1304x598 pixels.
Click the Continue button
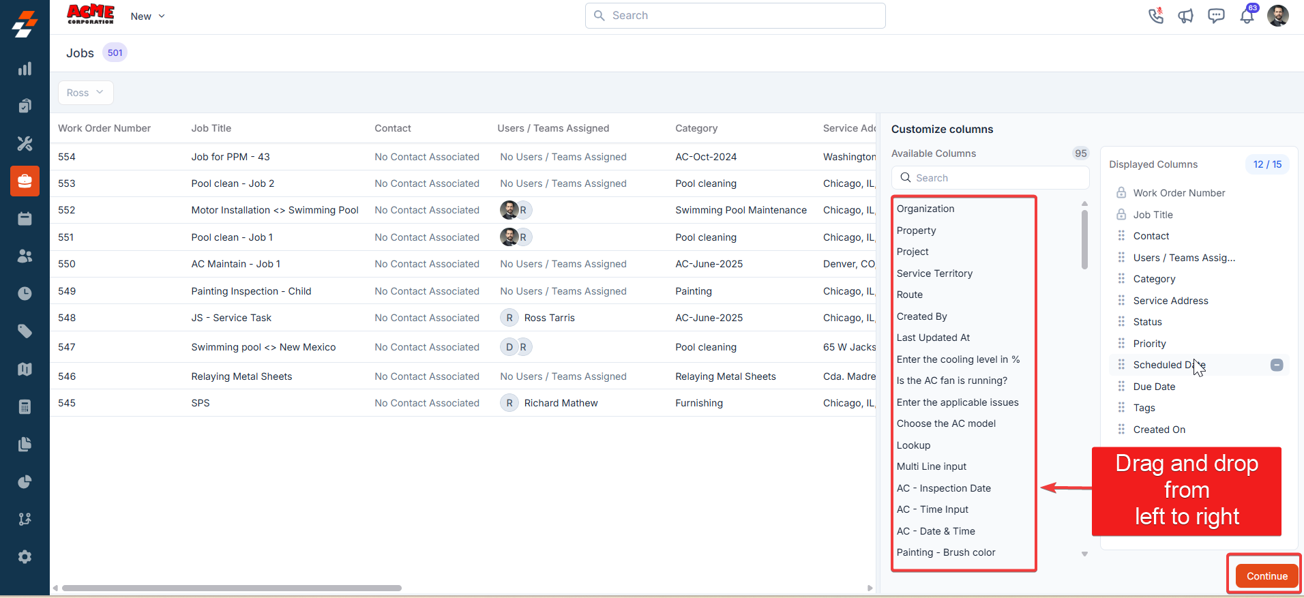coord(1267,576)
